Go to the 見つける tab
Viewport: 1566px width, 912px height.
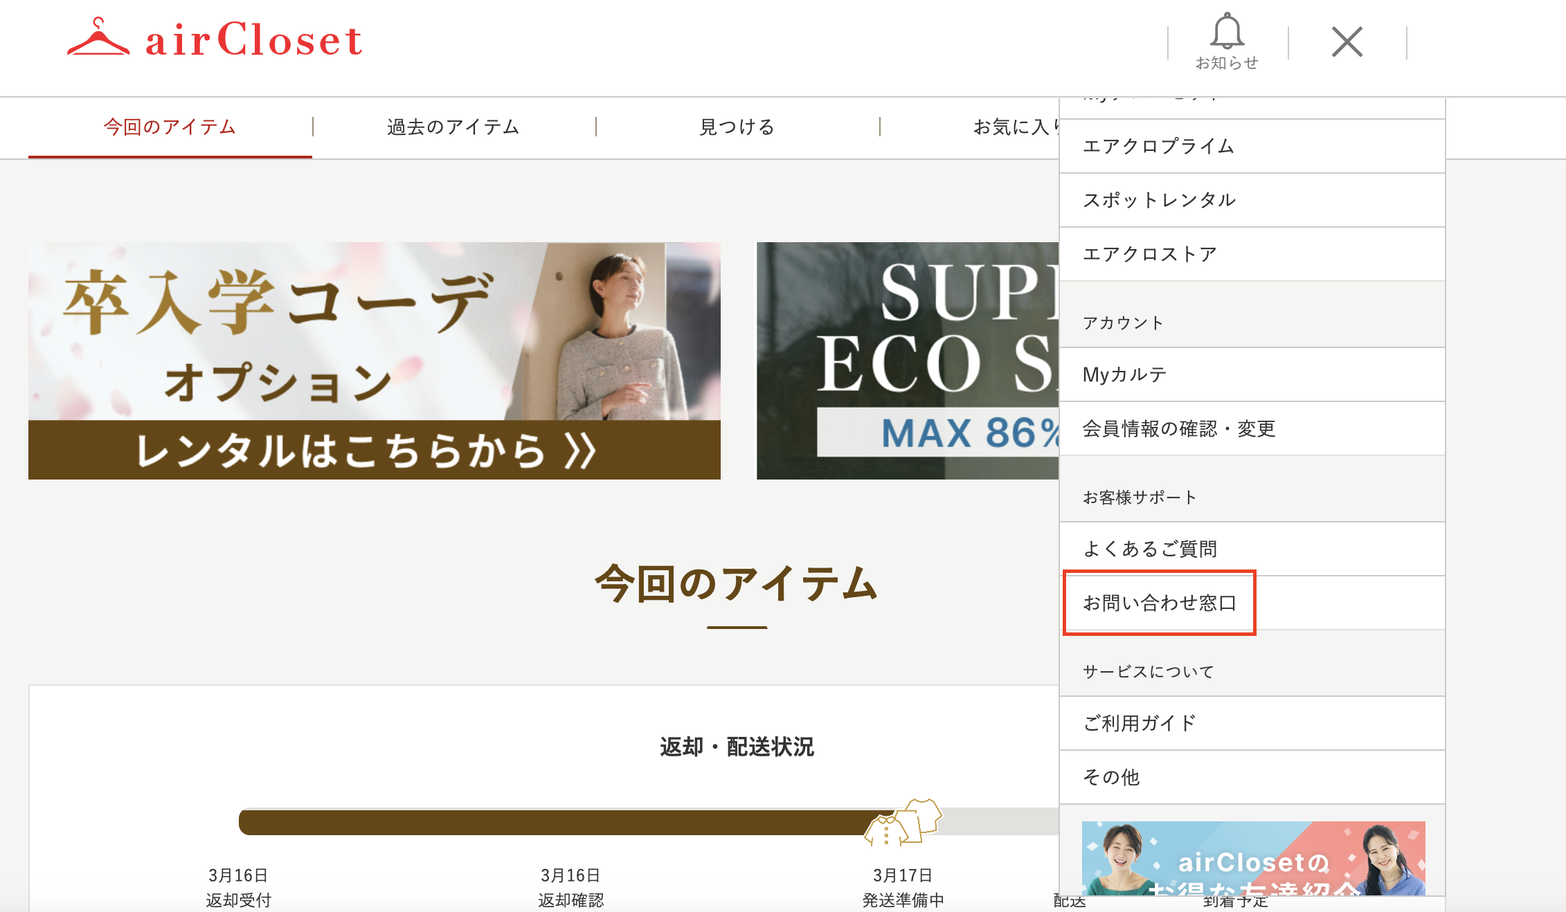point(737,127)
